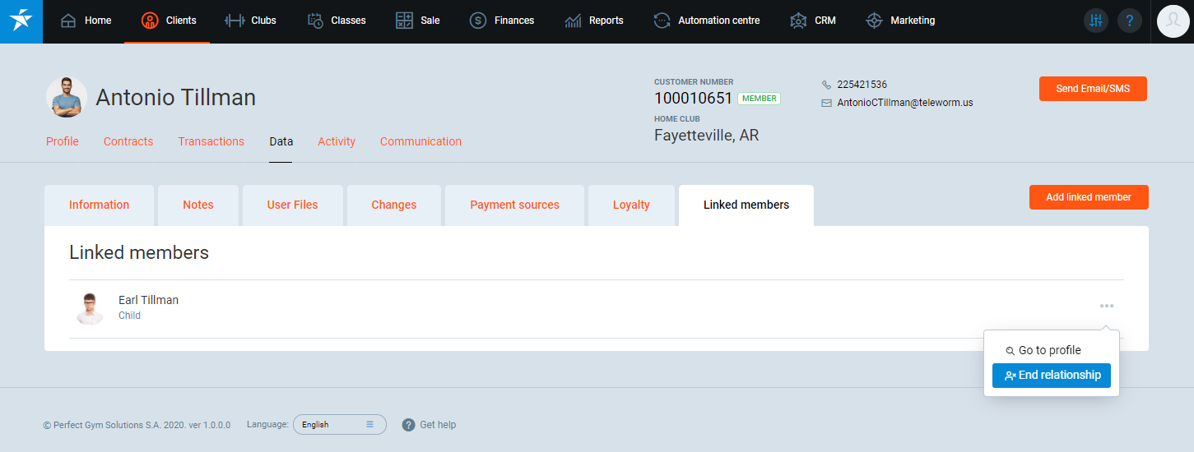Viewport: 1194px width, 452px height.
Task: Open the Marketing section
Action: pyautogui.click(x=900, y=21)
